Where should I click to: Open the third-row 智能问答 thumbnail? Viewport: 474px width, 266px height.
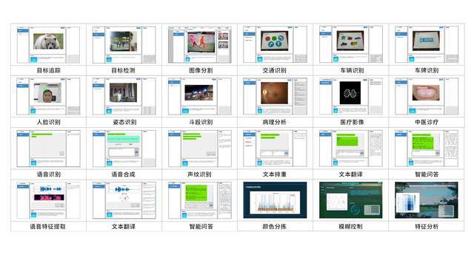[427, 149]
